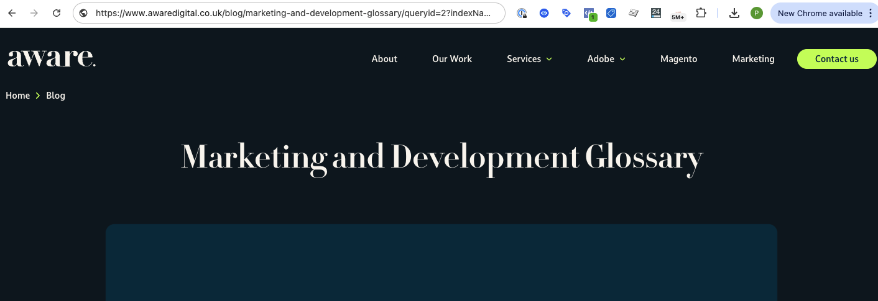This screenshot has height=301, width=878.
Task: Open the green P profile avatar
Action: tap(757, 13)
